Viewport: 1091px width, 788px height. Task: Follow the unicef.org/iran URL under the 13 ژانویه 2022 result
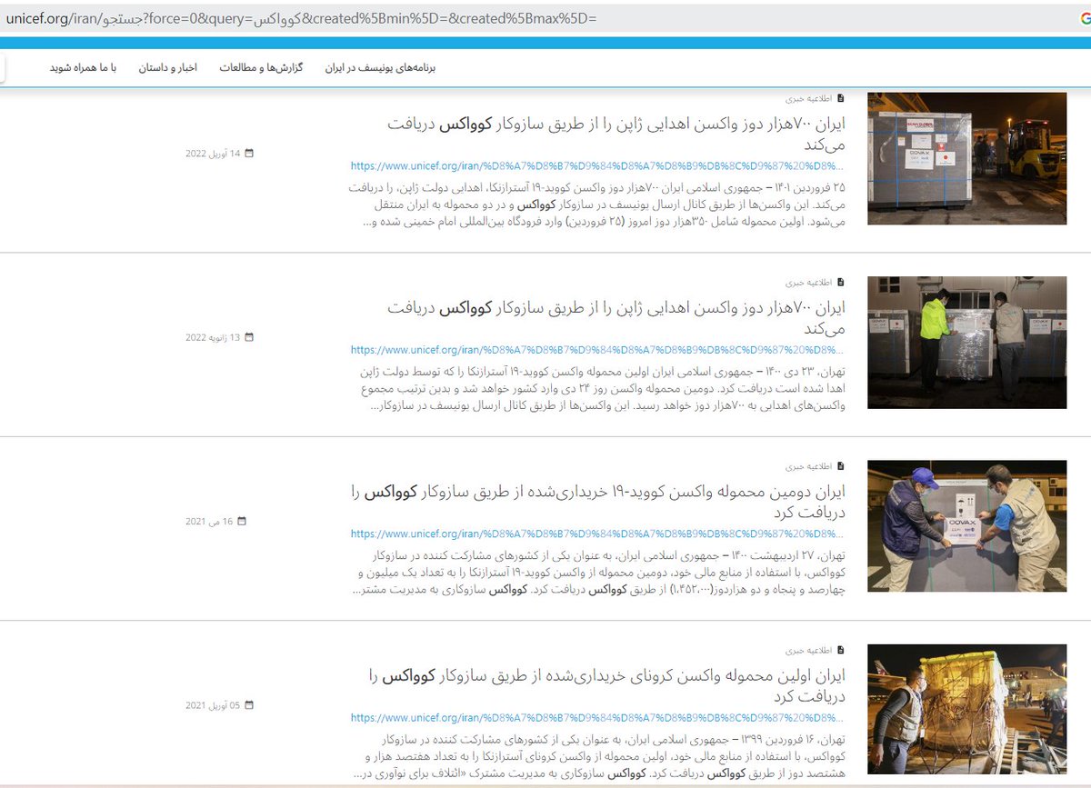(596, 350)
